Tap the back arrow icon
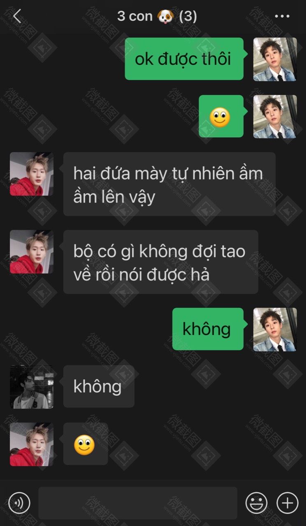Screen dimensions: 306x526 16,16
